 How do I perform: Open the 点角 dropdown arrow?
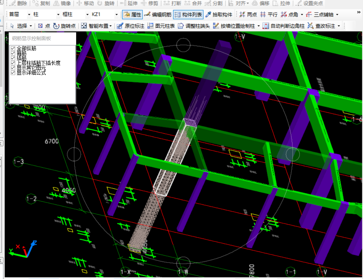point(302,15)
